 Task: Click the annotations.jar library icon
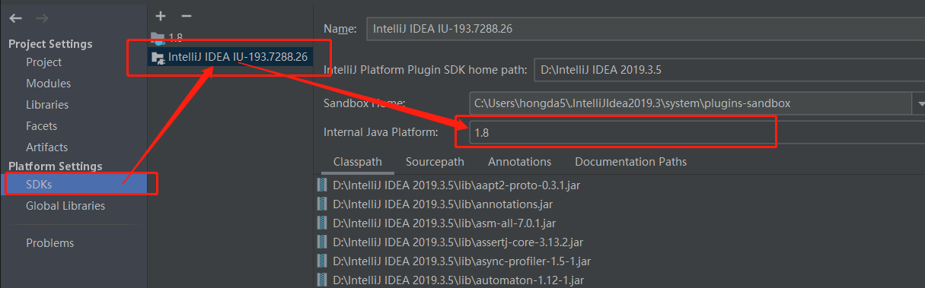[x=323, y=204]
